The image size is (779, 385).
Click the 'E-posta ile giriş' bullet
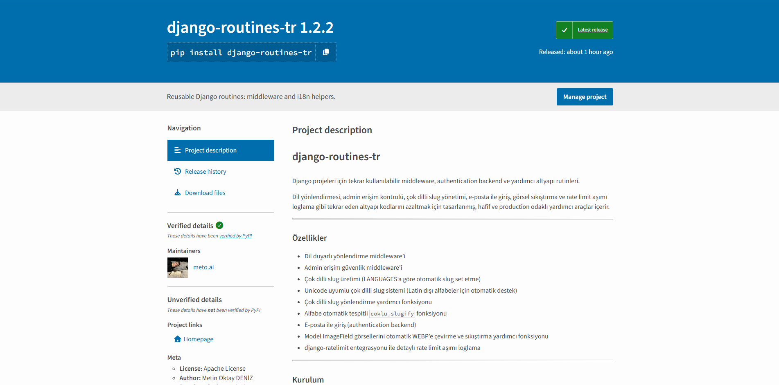point(360,325)
